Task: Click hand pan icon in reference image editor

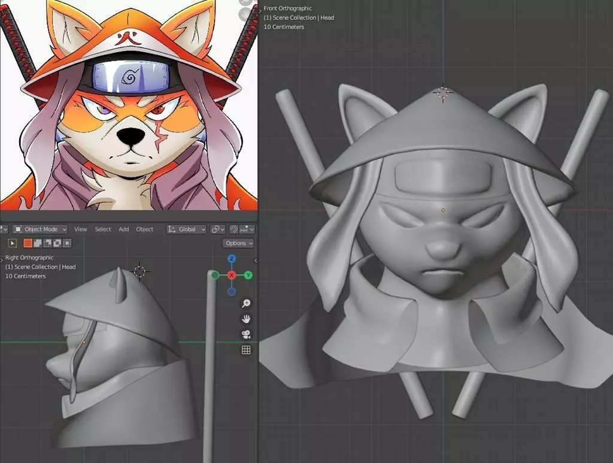Action: [245, 14]
